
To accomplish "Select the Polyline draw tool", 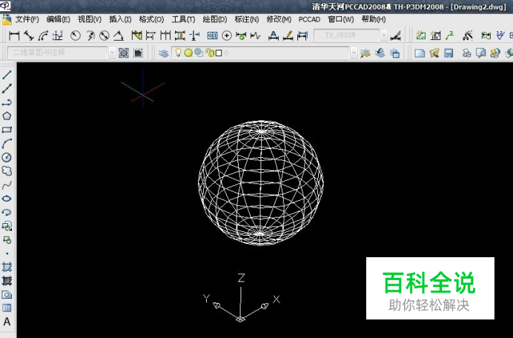I will (7, 102).
